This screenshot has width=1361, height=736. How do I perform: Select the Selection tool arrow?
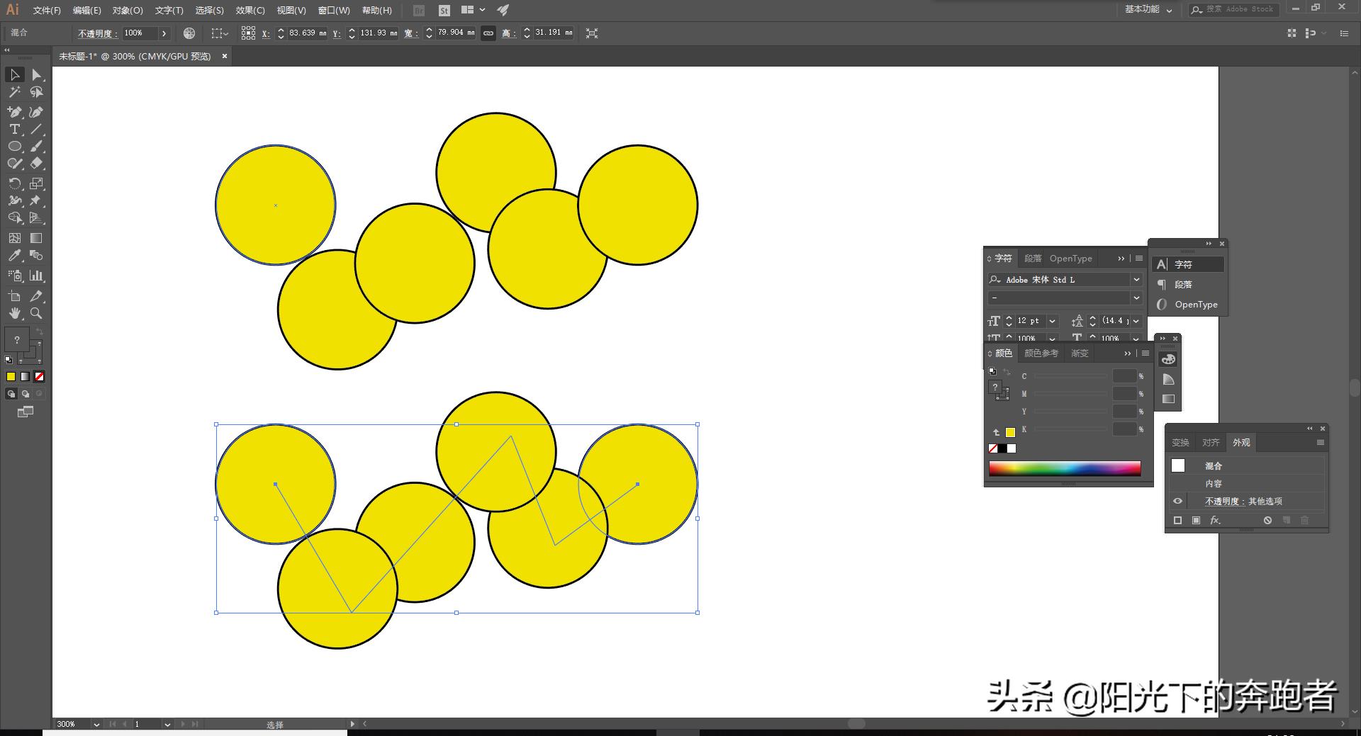15,75
